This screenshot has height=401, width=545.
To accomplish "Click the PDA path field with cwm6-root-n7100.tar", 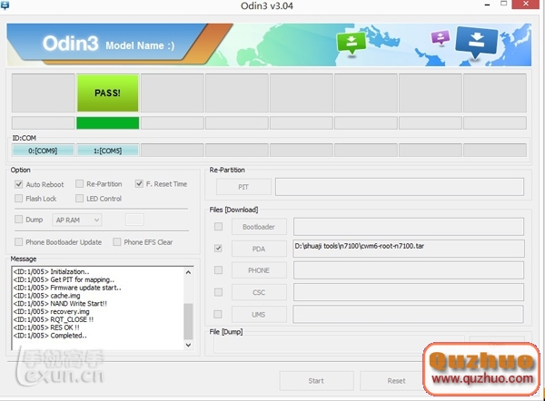I will (409, 249).
